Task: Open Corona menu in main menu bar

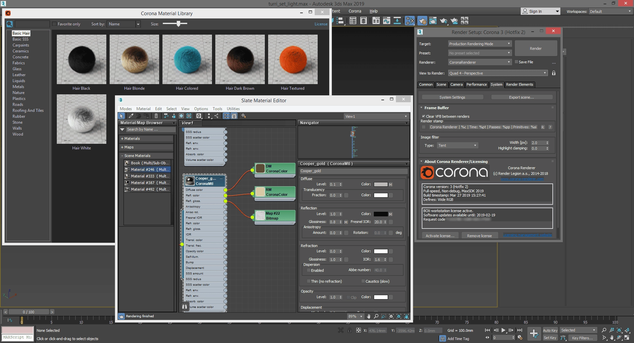Action: click(x=355, y=11)
